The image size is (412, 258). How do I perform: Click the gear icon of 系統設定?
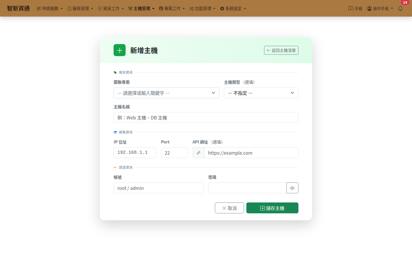point(222,9)
